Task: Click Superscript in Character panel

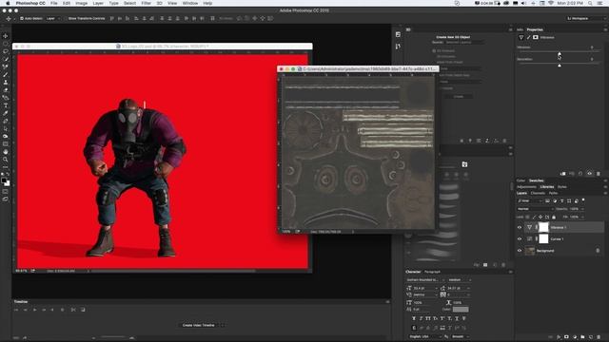Action: tap(442, 318)
